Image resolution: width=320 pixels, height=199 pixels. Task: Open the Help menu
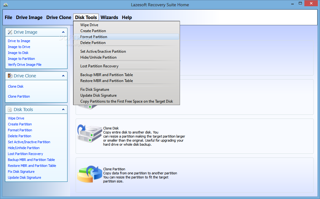pos(127,17)
